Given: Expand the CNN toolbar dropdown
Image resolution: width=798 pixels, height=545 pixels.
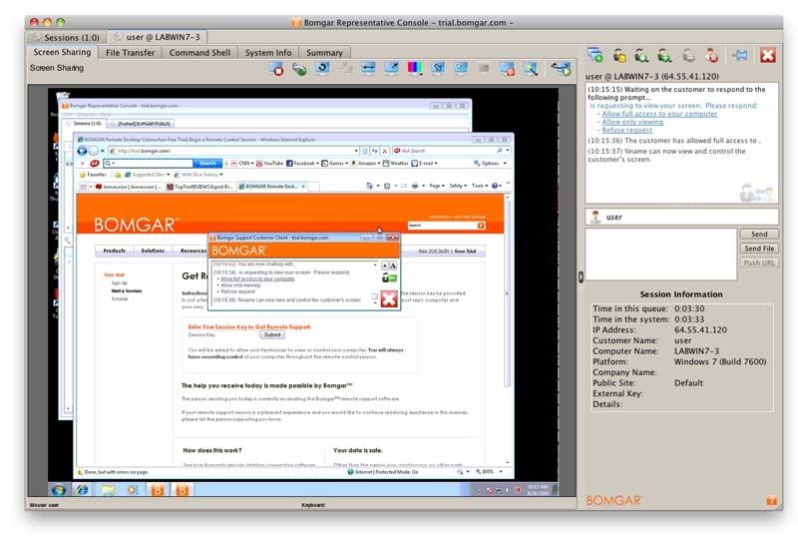Looking at the screenshot, I should point(252,164).
